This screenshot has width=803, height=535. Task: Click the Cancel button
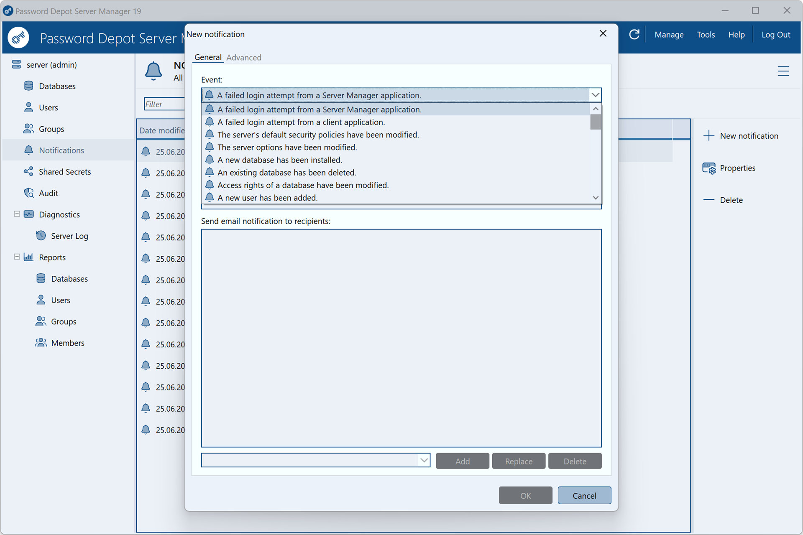pyautogui.click(x=584, y=495)
